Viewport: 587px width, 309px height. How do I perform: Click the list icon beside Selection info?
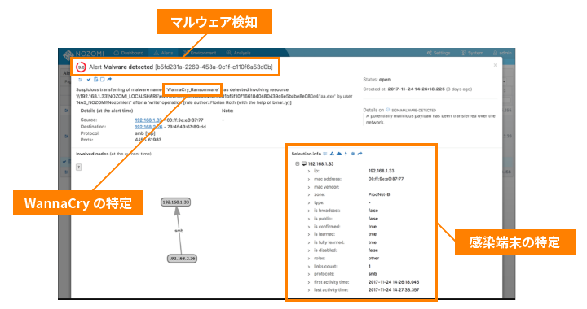point(325,154)
